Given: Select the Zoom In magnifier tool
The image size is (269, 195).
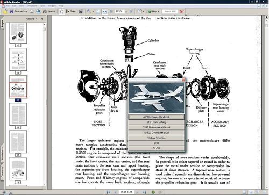Looking at the screenshot, I should point(89,11).
